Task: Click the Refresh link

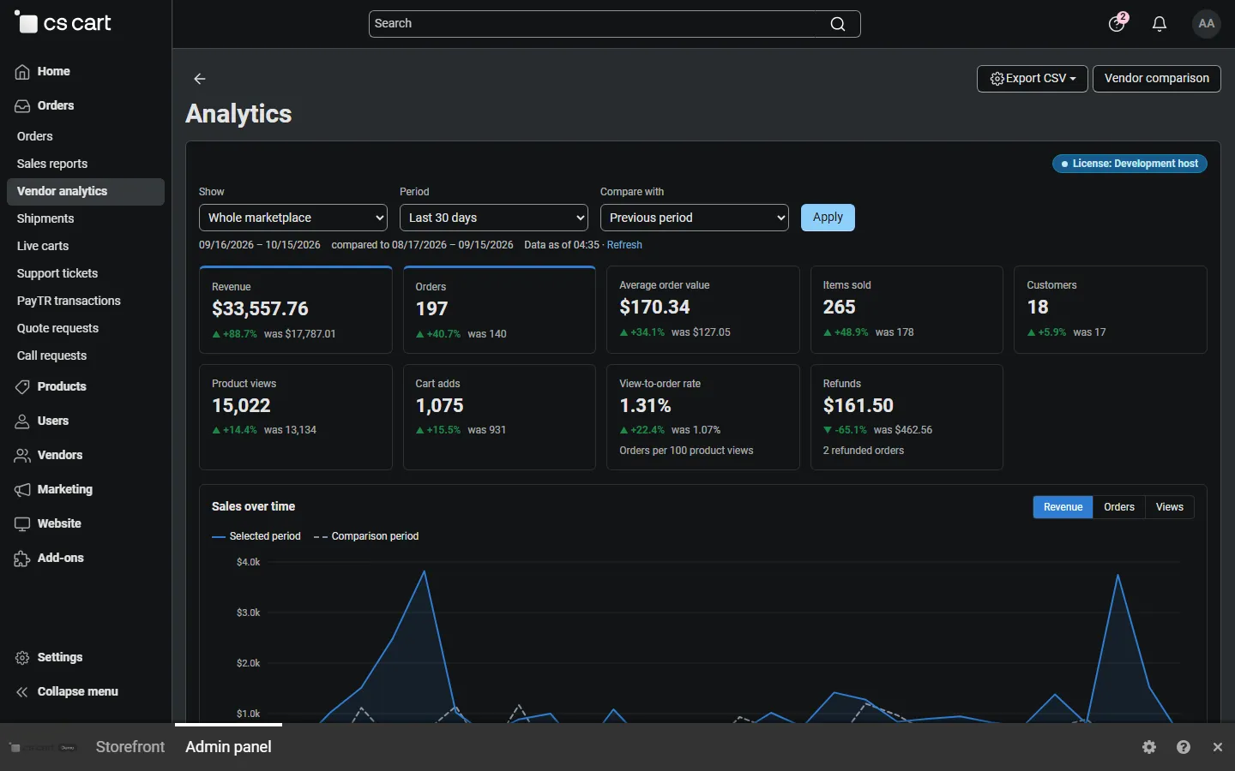Action: pyautogui.click(x=624, y=245)
